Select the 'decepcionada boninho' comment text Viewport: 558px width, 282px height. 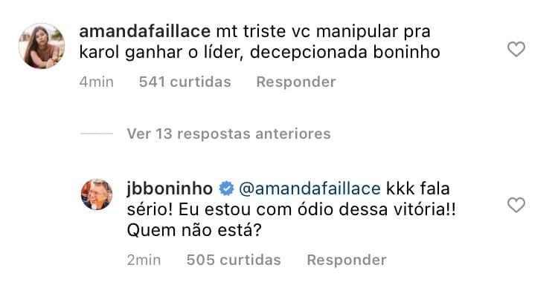[344, 53]
